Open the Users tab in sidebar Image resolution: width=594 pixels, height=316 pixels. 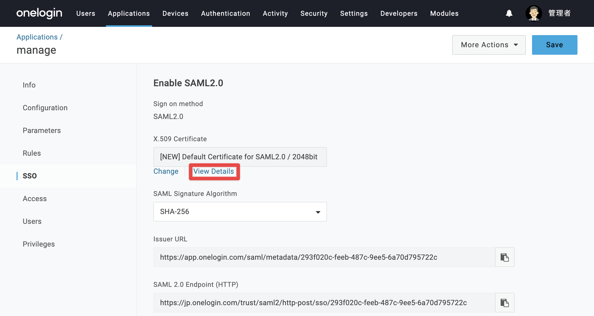32,221
